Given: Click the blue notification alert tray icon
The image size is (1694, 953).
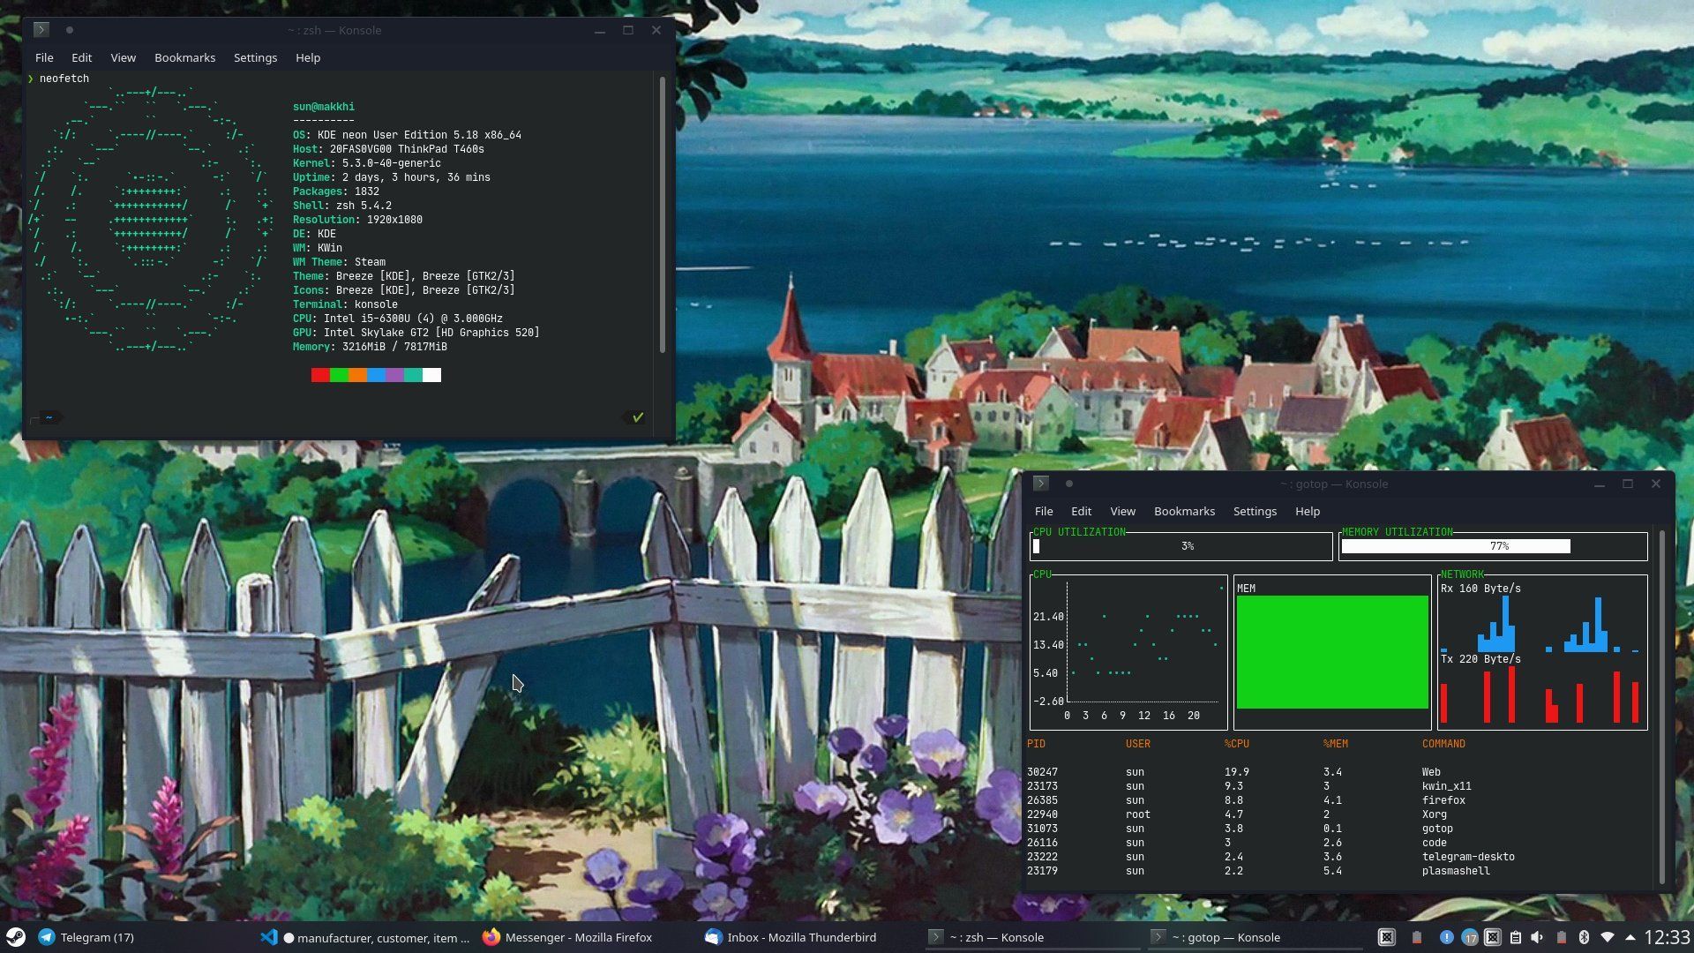Looking at the screenshot, I should click(x=1446, y=937).
